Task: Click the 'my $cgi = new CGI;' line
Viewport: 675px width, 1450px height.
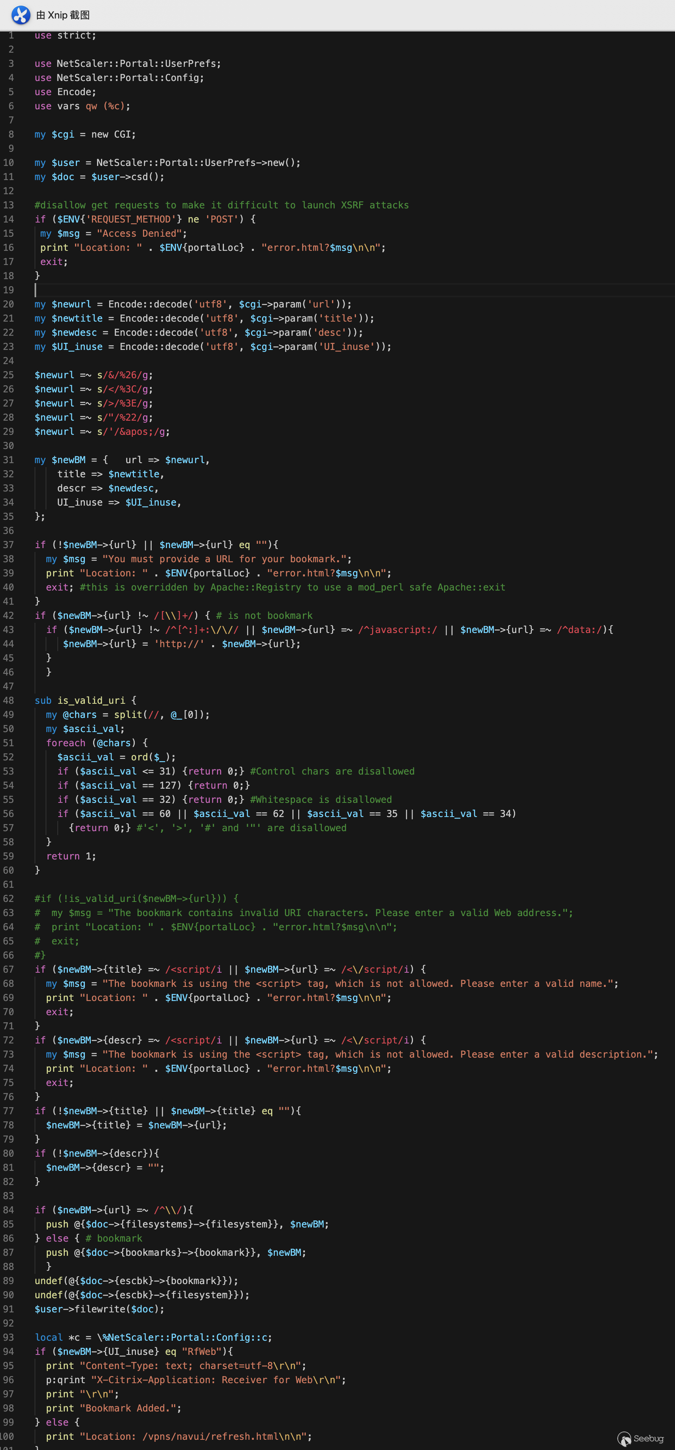Action: pyautogui.click(x=85, y=134)
